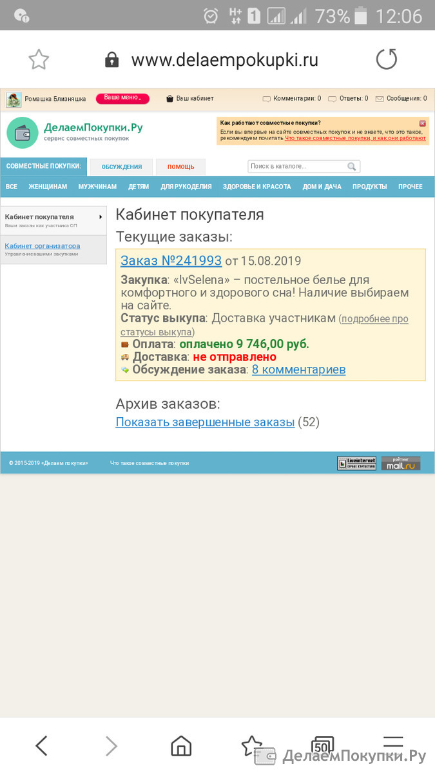Select Кабинет покупателя in sidebar
This screenshot has height=775, width=435.
[53, 220]
